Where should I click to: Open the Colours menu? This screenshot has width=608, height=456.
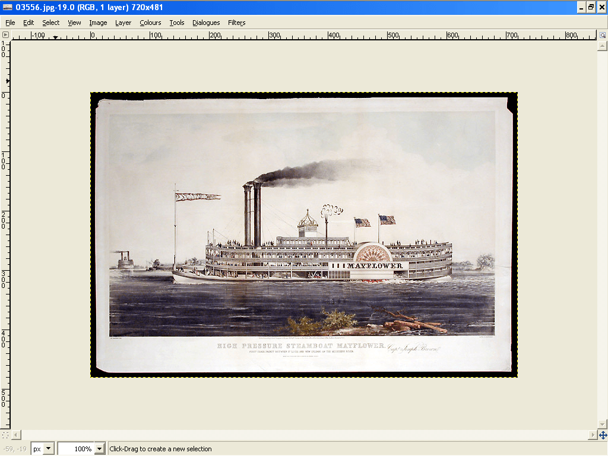tap(150, 23)
